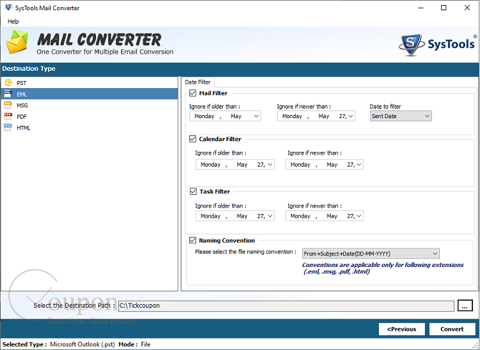
Task: Select MSG destination type
Action: pos(90,105)
